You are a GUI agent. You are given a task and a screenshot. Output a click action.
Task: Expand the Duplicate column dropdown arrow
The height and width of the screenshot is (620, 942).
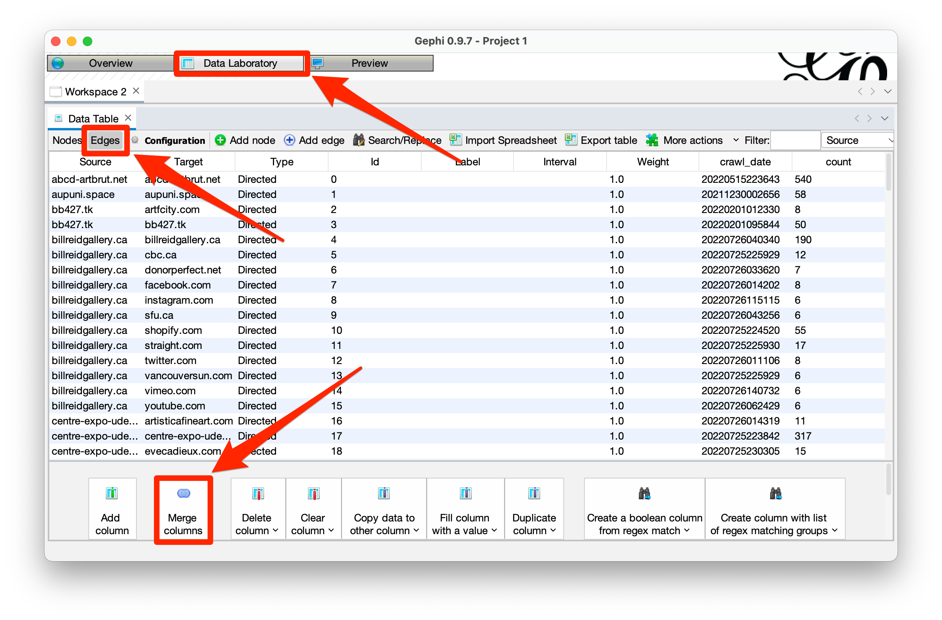click(x=553, y=530)
